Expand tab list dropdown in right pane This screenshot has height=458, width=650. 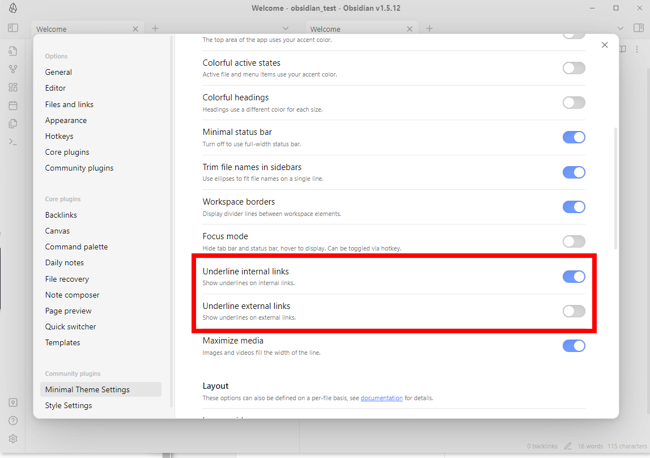620,28
